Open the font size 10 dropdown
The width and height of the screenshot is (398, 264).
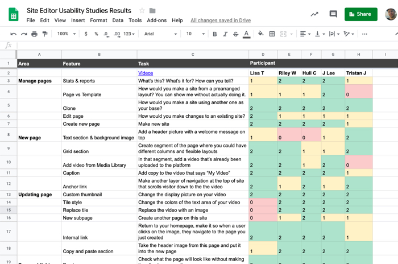[x=196, y=34]
